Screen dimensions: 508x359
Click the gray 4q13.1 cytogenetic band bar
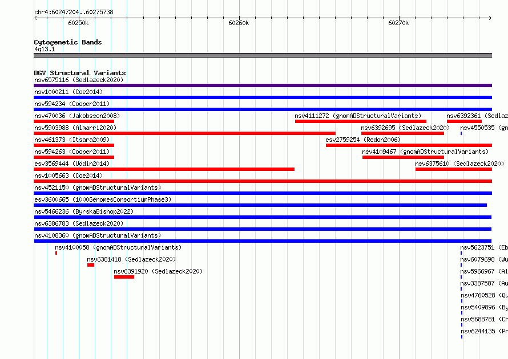263,55
